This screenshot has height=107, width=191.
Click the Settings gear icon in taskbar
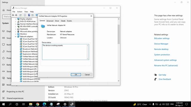point(65,104)
